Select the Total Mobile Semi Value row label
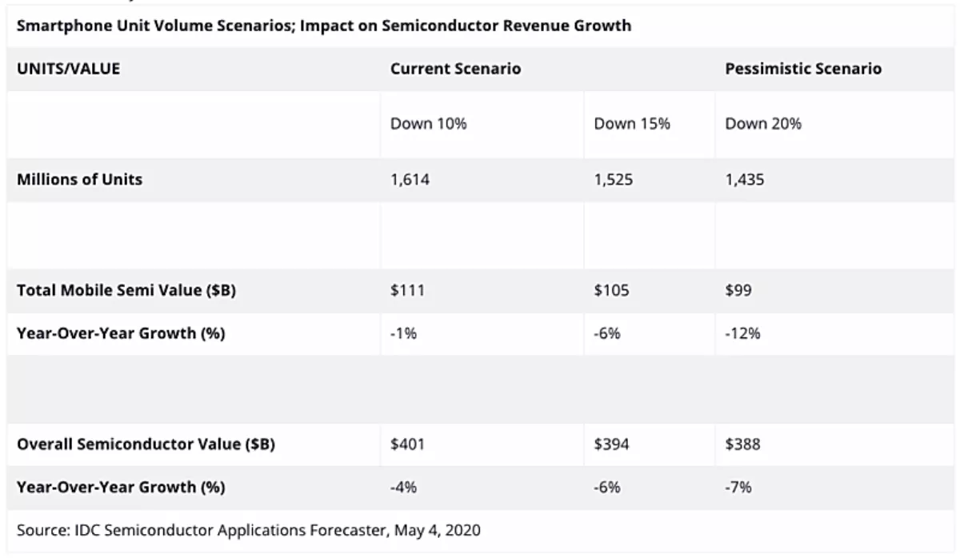The height and width of the screenshot is (558, 960). point(126,291)
